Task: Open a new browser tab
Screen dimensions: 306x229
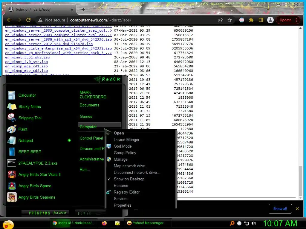Action: (x=83, y=9)
